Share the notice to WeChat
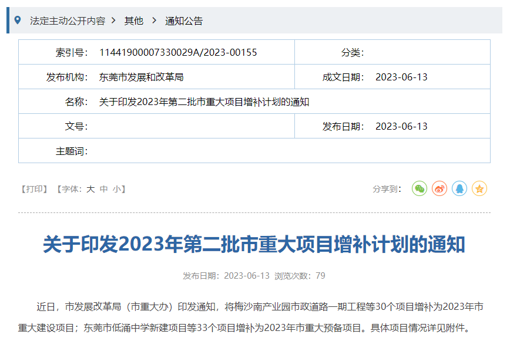Image resolution: width=510 pixels, height=348 pixels. [x=420, y=188]
